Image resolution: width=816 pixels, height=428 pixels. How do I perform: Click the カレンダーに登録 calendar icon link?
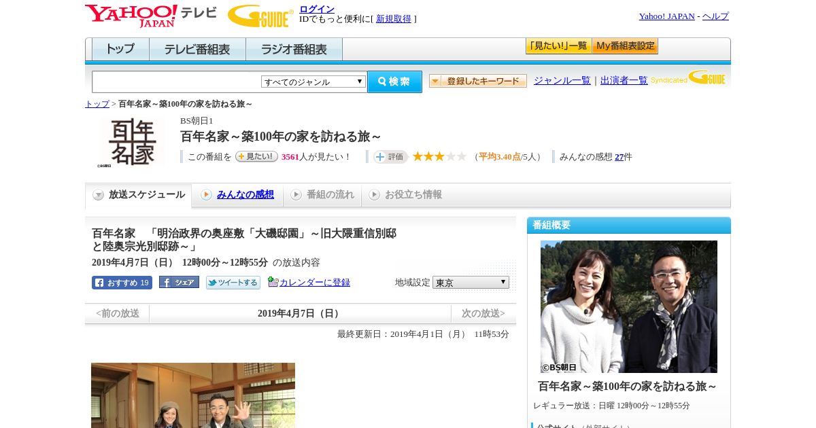pyautogui.click(x=309, y=282)
